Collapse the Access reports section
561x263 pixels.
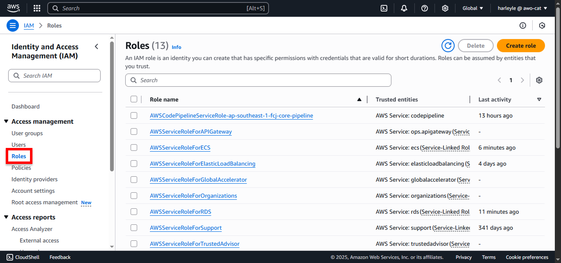coord(6,217)
